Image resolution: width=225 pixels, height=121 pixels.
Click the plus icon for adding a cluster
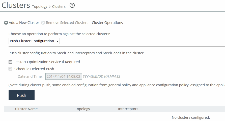[x=6, y=23]
